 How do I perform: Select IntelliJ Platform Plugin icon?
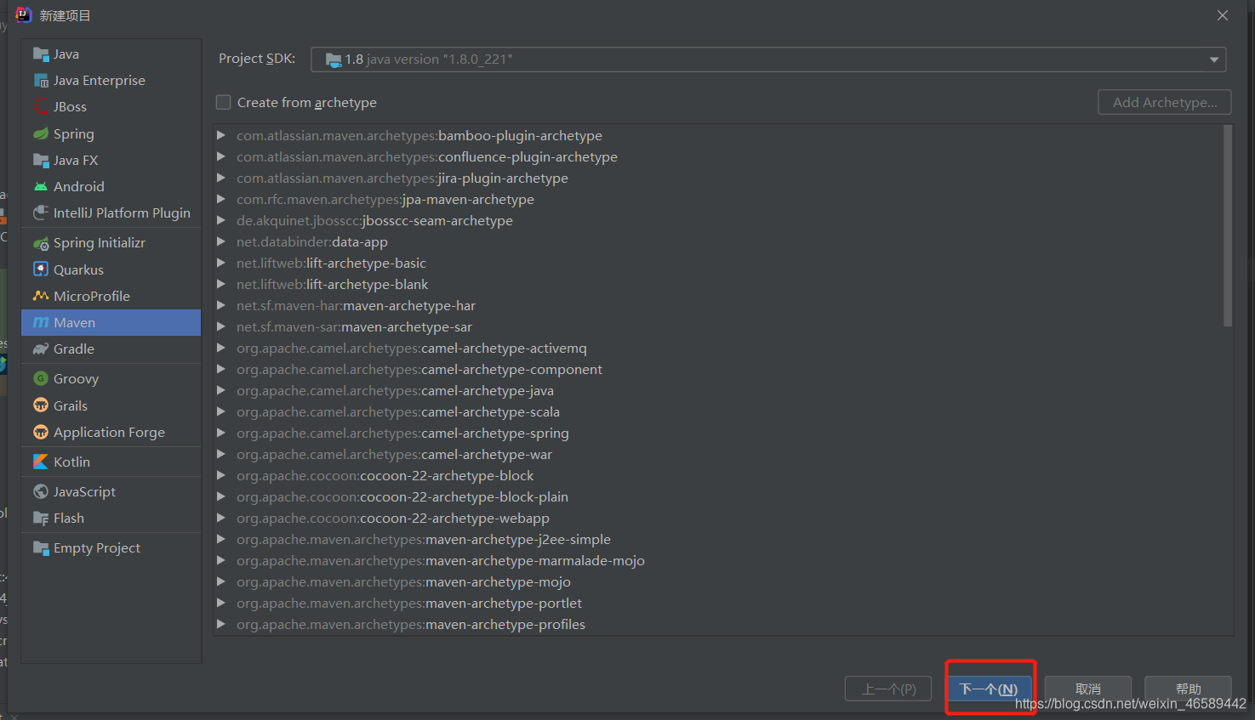[41, 213]
